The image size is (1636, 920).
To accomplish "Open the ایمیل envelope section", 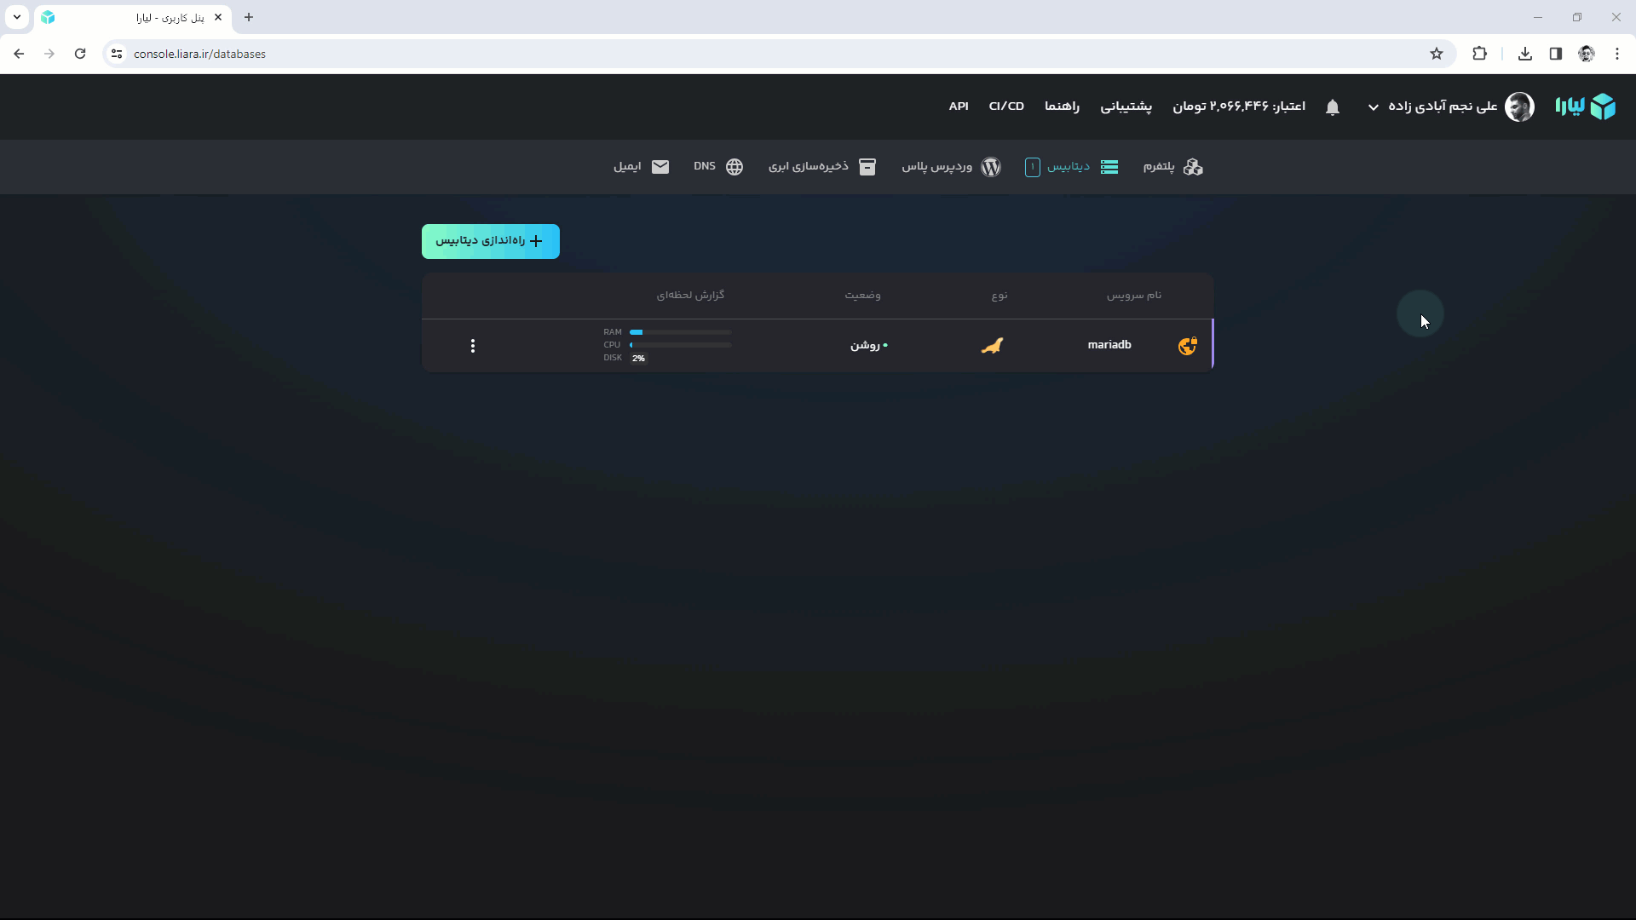I will coord(641,167).
